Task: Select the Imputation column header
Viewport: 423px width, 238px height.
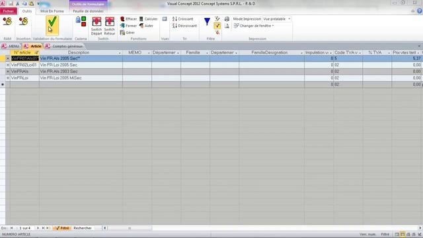Action: pos(319,53)
